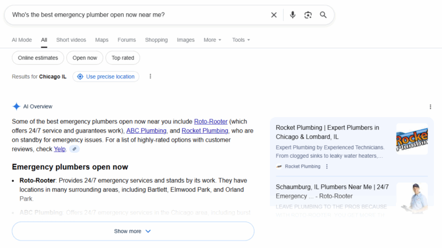Expand the More dropdown menu
Viewport: 442px width, 248px height.
click(x=212, y=40)
